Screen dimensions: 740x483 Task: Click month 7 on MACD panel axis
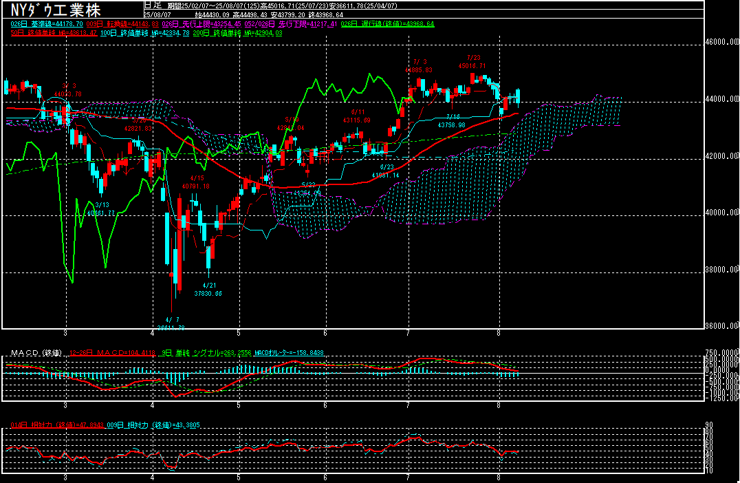408,405
